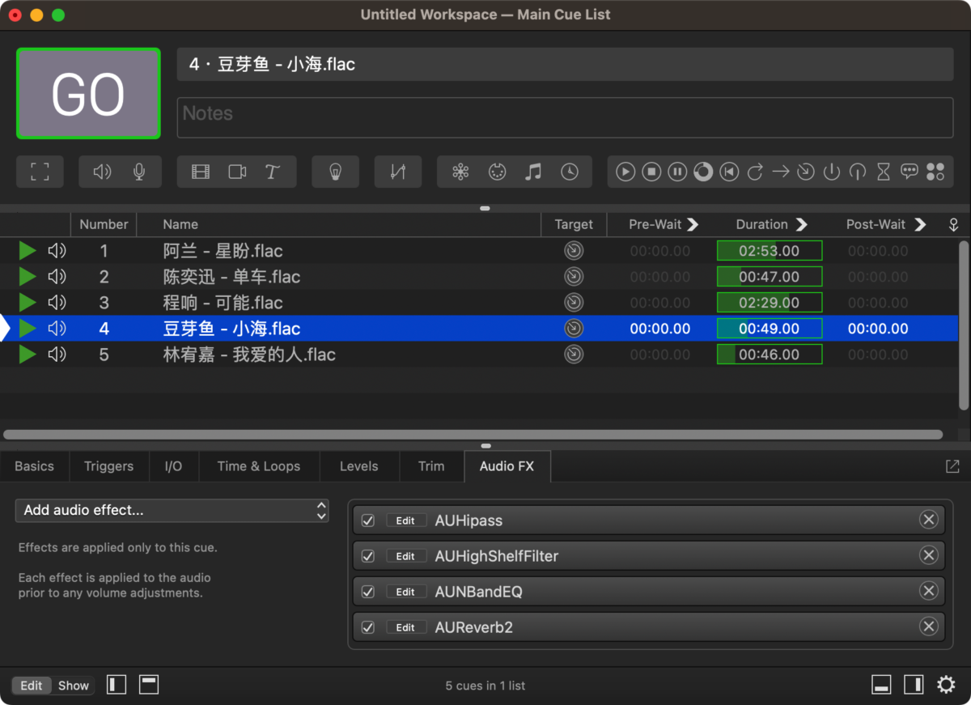Add a MIDI File cue with the music note icon
The height and width of the screenshot is (705, 971).
[x=533, y=172]
